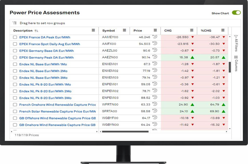Screen dimensions: 248x164
Task: Select checkbox for Endex NL Base 2Mo
Action: [15, 71]
